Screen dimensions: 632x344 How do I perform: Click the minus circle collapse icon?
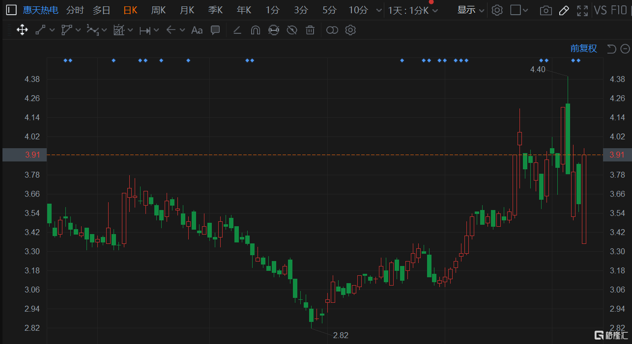625,49
